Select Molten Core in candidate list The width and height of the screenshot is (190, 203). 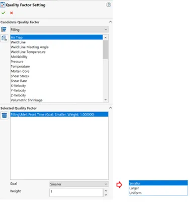pyautogui.click(x=56, y=71)
